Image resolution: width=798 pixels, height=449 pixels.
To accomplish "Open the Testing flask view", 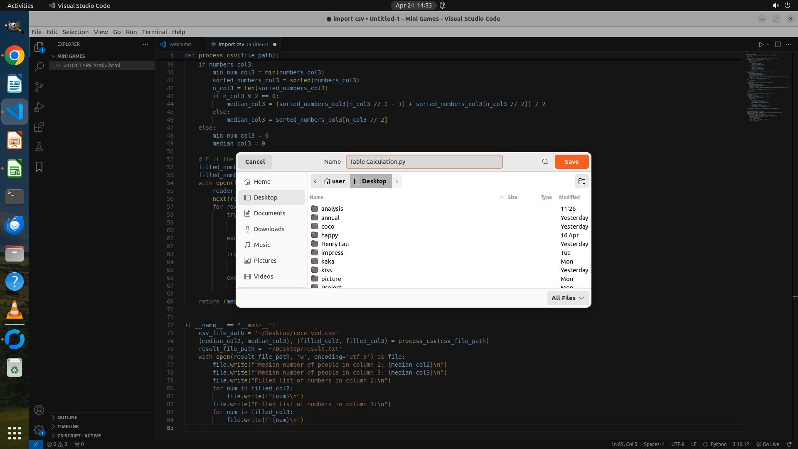I will tap(39, 147).
